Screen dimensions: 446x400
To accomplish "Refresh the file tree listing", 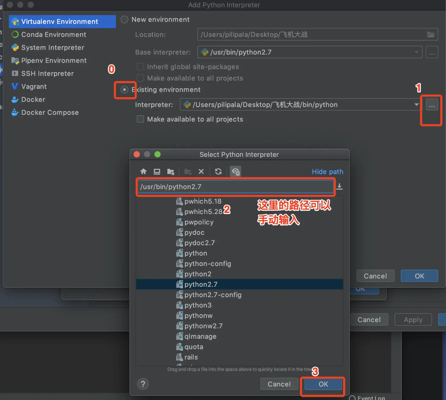I will coord(218,171).
